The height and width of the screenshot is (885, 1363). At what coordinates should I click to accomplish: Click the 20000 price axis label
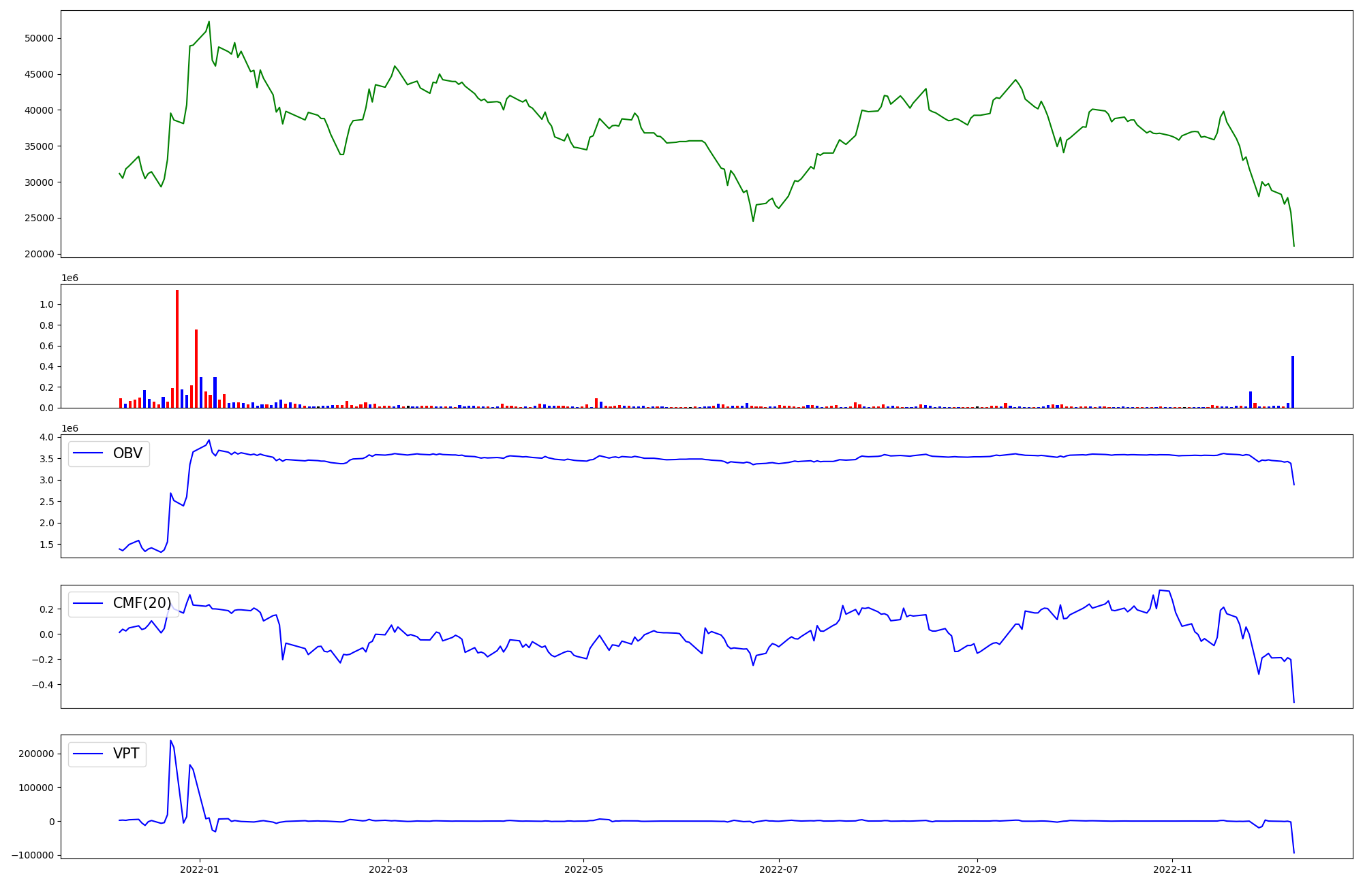point(39,254)
